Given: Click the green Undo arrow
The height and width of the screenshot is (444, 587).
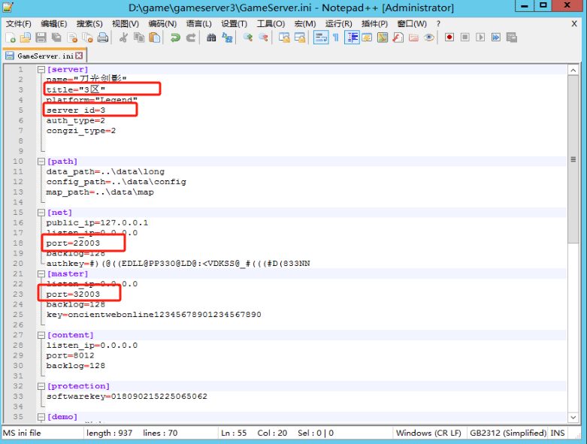Looking at the screenshot, I should click(x=175, y=38).
